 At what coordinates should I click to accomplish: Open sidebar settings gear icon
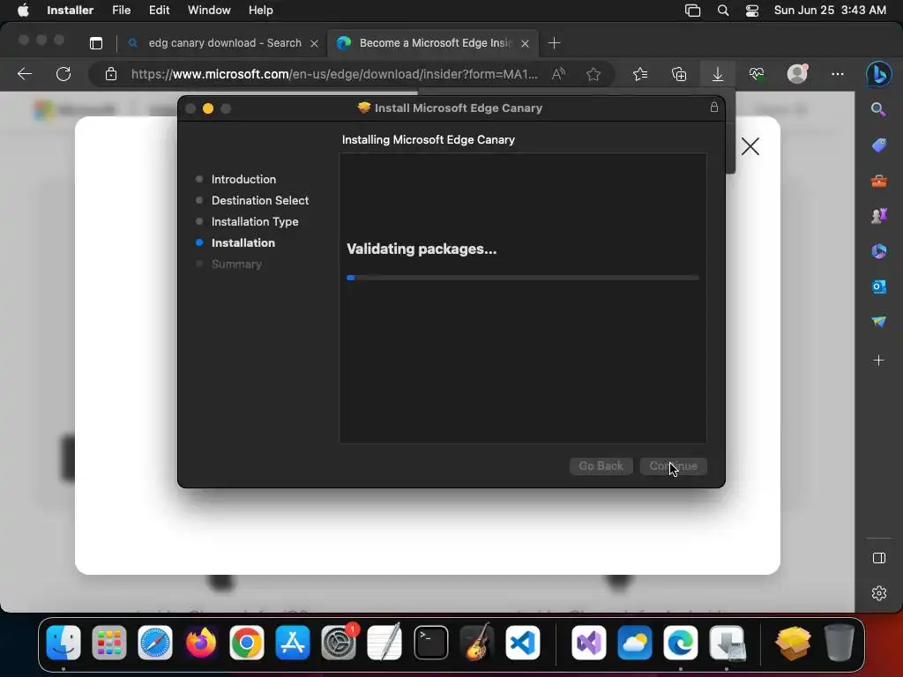tap(879, 593)
